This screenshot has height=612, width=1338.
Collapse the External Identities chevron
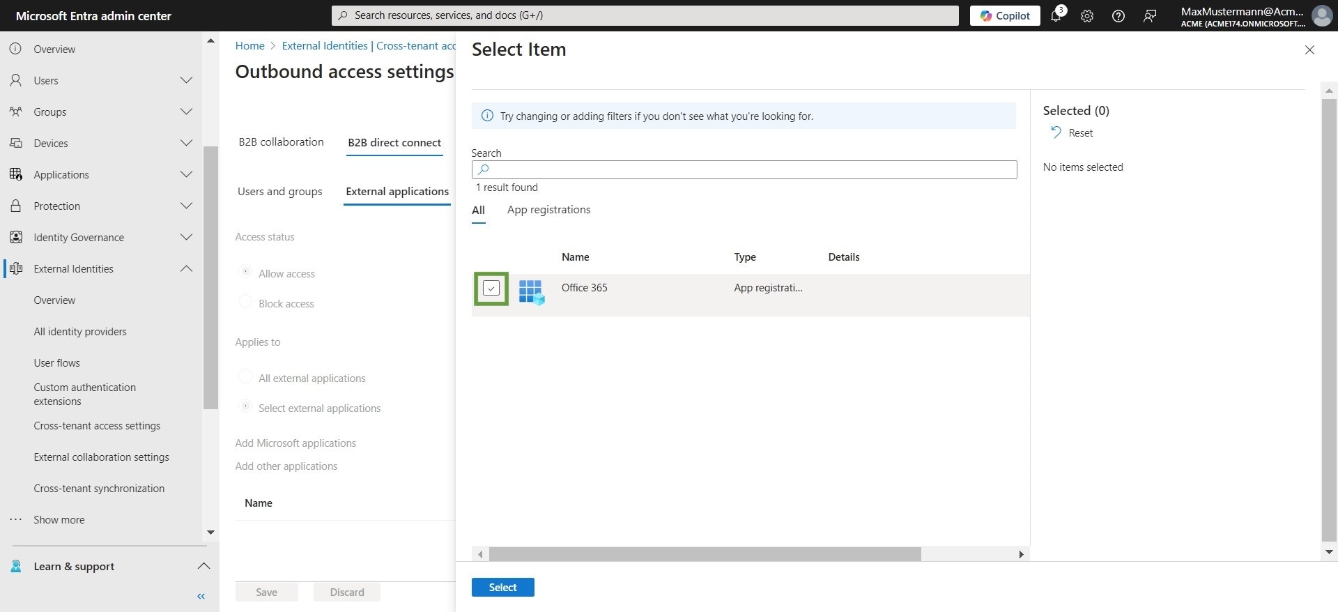click(186, 268)
